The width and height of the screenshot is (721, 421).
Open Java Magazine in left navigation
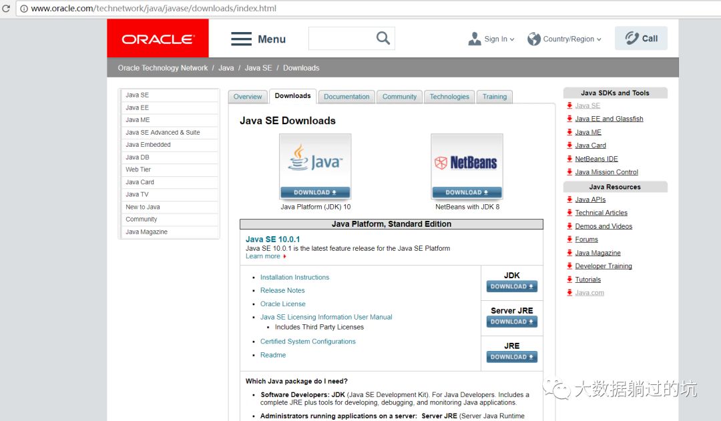pyautogui.click(x=169, y=232)
